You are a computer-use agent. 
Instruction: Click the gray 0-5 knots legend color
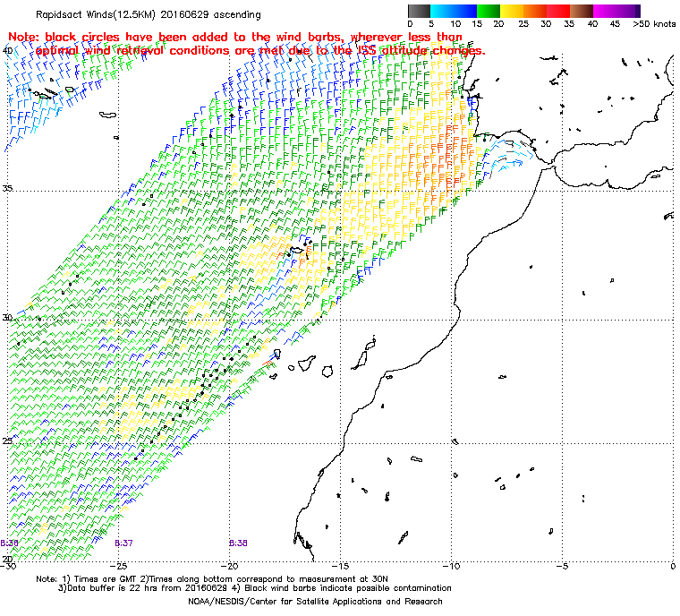(x=419, y=11)
